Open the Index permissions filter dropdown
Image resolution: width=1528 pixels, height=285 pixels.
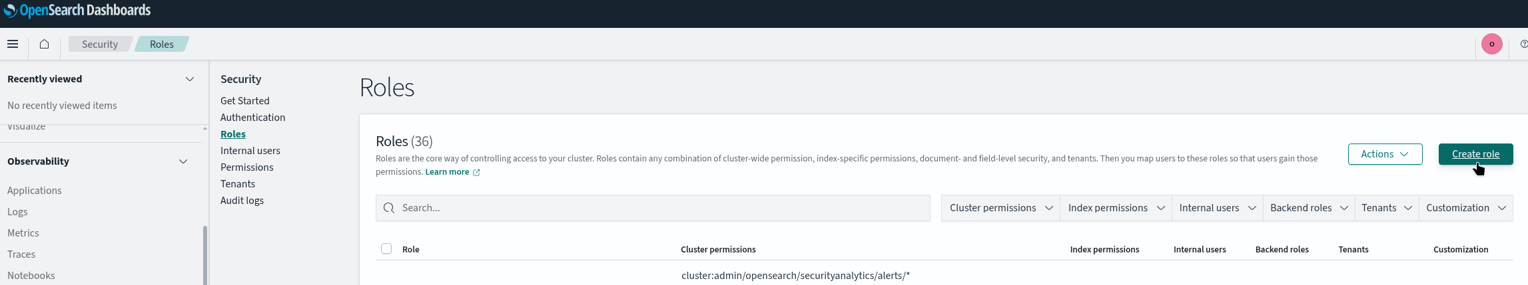(1116, 208)
